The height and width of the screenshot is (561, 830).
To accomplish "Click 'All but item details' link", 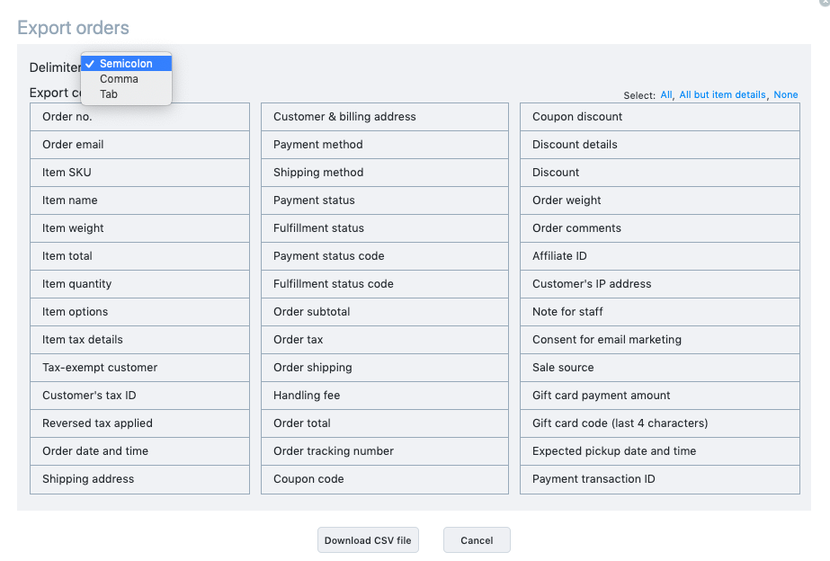I will pos(722,95).
